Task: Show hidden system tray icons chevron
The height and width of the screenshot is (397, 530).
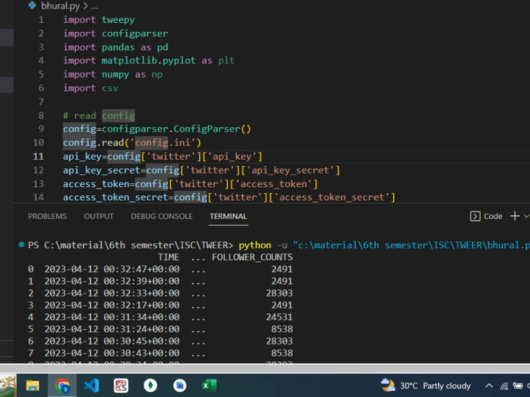Action: coord(489,385)
